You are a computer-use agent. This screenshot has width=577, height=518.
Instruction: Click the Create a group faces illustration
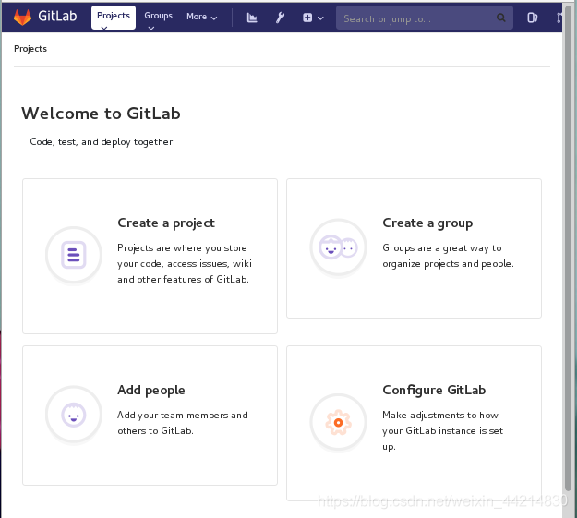pyautogui.click(x=338, y=247)
